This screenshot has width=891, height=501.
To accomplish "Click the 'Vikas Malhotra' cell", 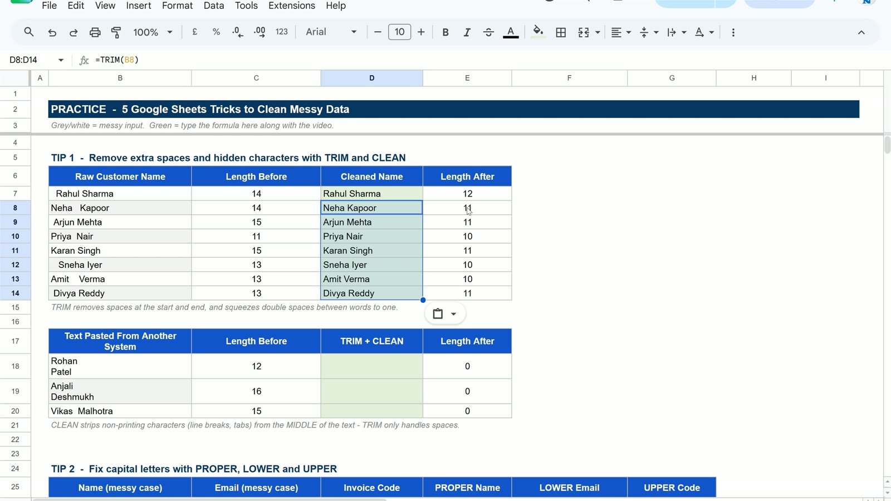I will pos(120,411).
